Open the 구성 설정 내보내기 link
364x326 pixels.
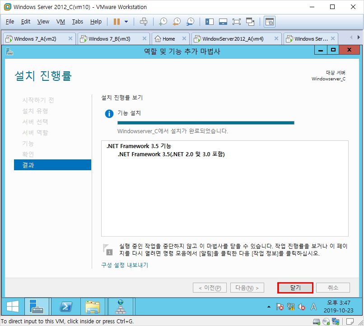pos(125,265)
